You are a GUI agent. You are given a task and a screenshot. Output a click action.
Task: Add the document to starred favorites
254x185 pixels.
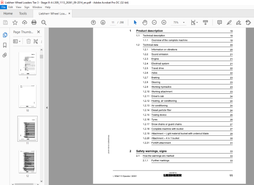(x=15, y=22)
